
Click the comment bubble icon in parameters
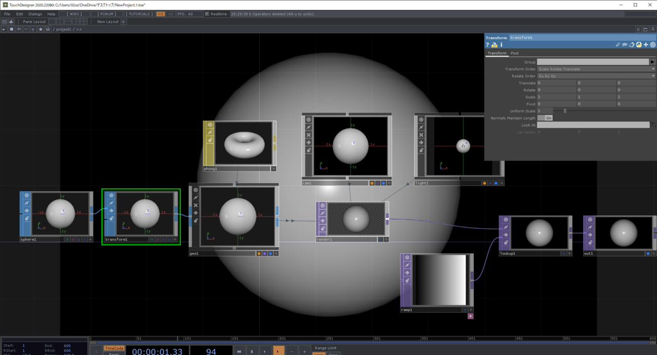[625, 45]
